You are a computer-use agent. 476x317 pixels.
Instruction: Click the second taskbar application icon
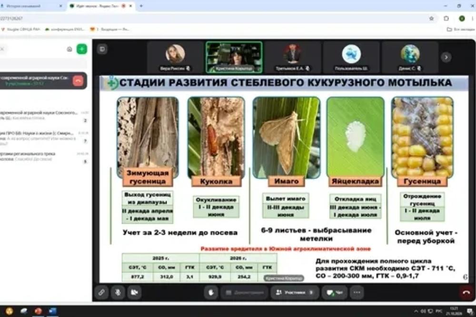(24, 311)
